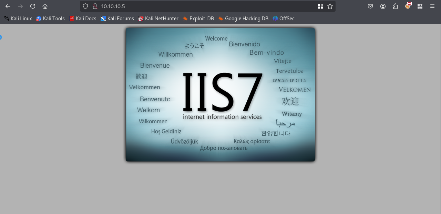Open the Firefox account menu
The height and width of the screenshot is (214, 441).
[383, 6]
